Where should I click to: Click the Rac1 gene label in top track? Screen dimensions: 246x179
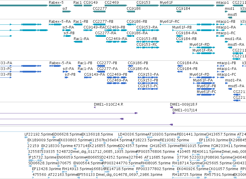click(x=77, y=3)
